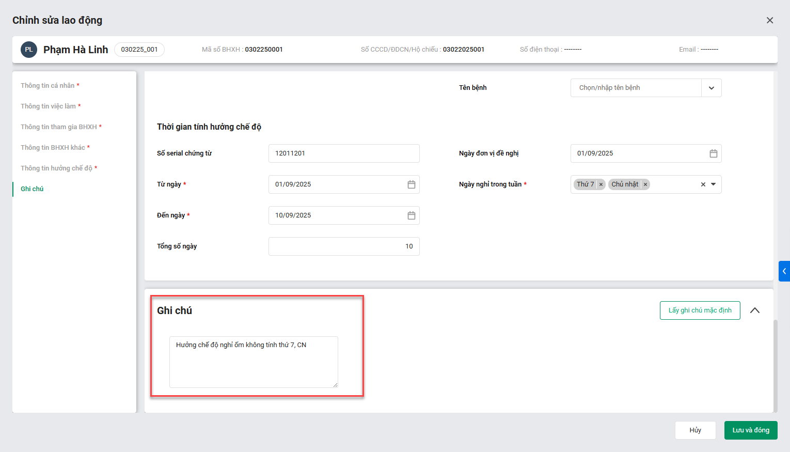Open calendar for Ngày đơn vị đề nghị
The image size is (790, 452).
[713, 153]
